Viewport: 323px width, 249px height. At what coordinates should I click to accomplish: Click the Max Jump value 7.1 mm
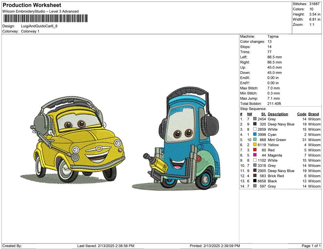[273, 98]
